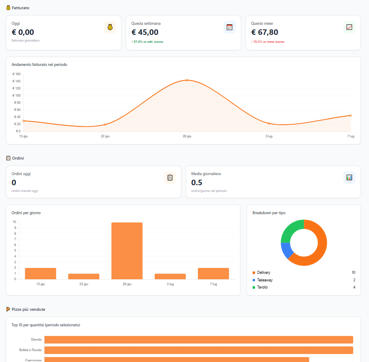Select the Tavolo legend entry
The image size is (369, 362).
coord(303,287)
